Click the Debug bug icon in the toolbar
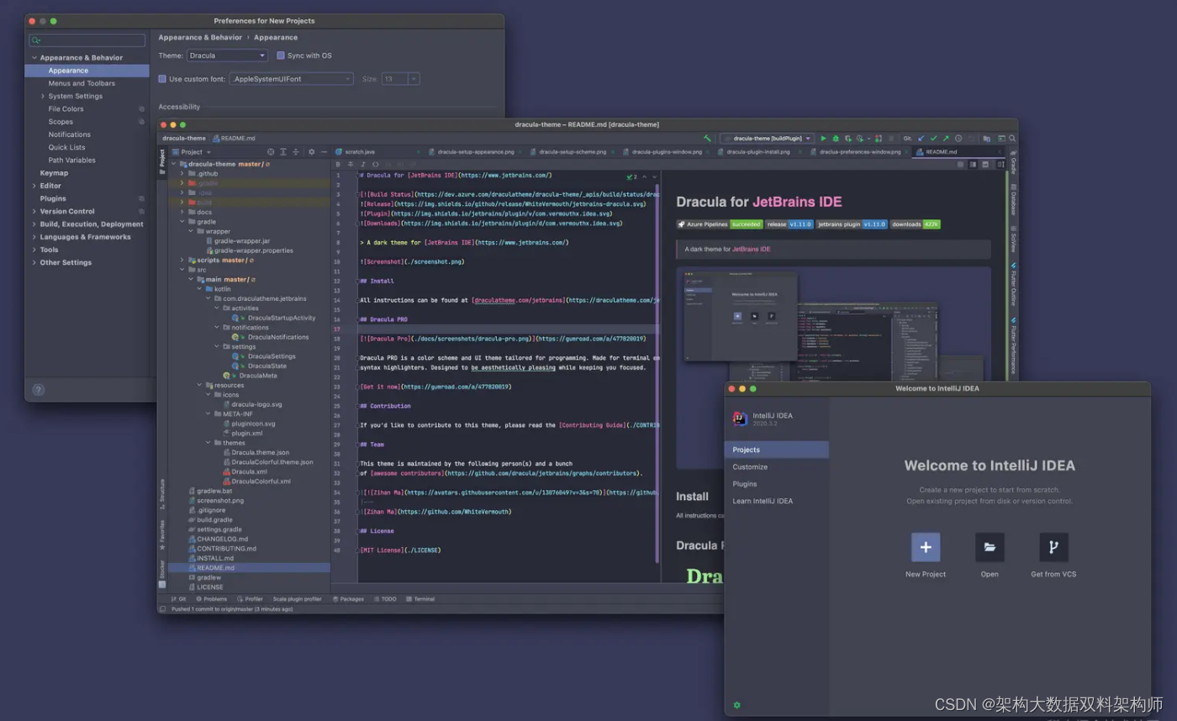 (x=836, y=139)
